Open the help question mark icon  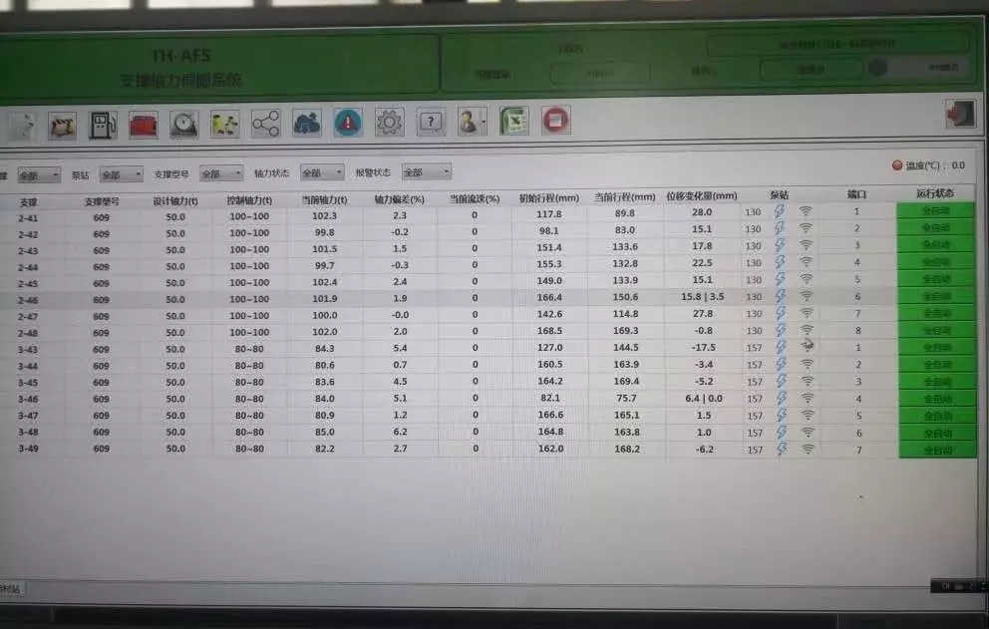click(x=430, y=122)
